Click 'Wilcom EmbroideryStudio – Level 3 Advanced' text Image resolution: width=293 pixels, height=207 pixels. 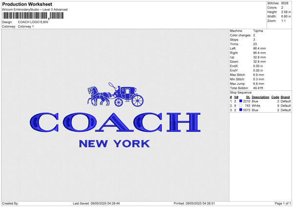[x=35, y=10]
